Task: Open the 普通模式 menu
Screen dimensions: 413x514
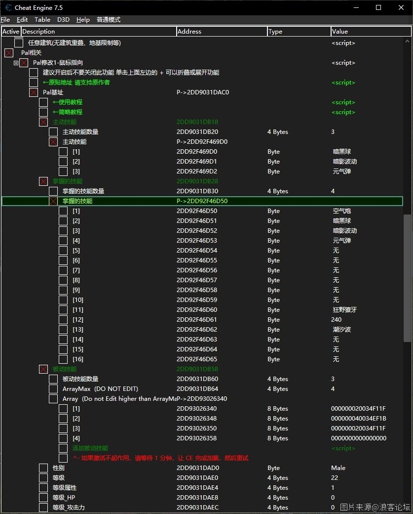Action: coord(109,20)
